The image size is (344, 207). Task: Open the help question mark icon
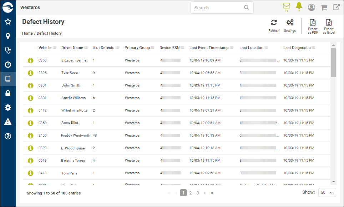pos(8,136)
